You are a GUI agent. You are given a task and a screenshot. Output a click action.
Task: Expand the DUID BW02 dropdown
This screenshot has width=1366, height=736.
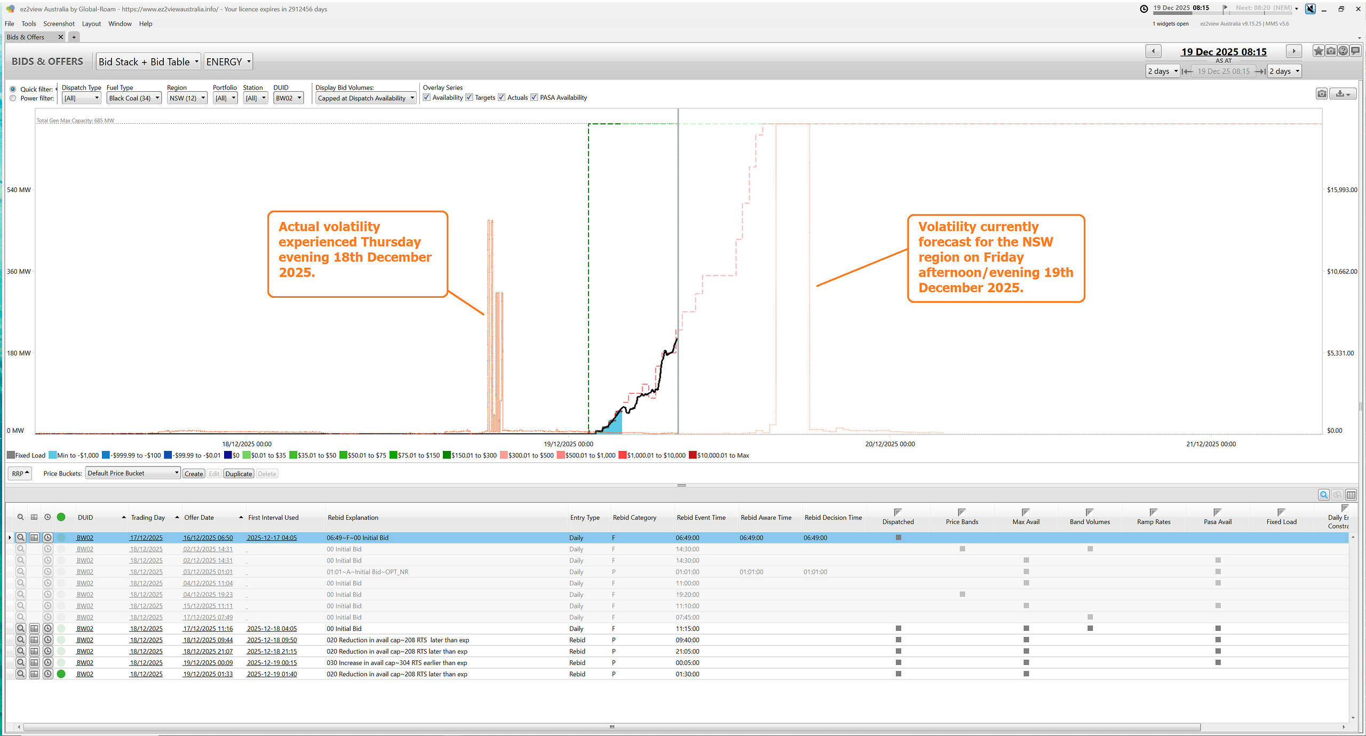(288, 98)
